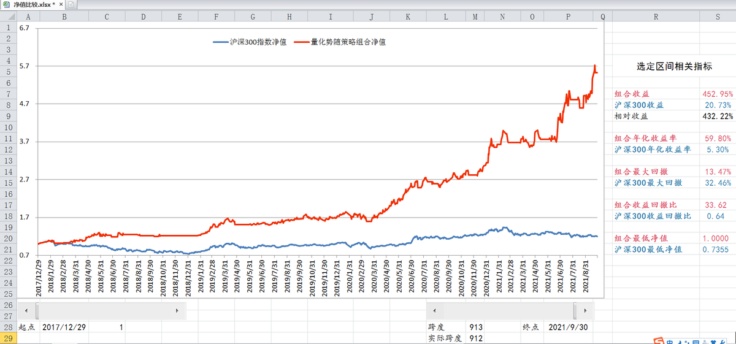Select all cells with the corner button
Screen dimensions: 736x344
[x=9, y=17]
